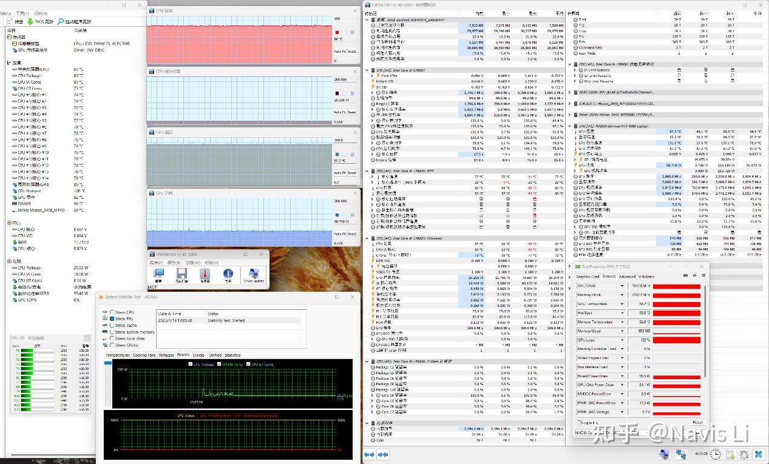769x464 pixels.
Task: Open GPU Load dropdown in GPU-Z
Action: point(622,340)
